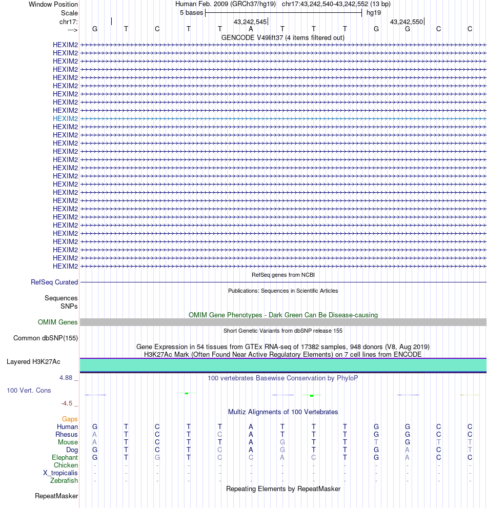
Task: Click the OMIM Genes track label
Action: [x=58, y=322]
